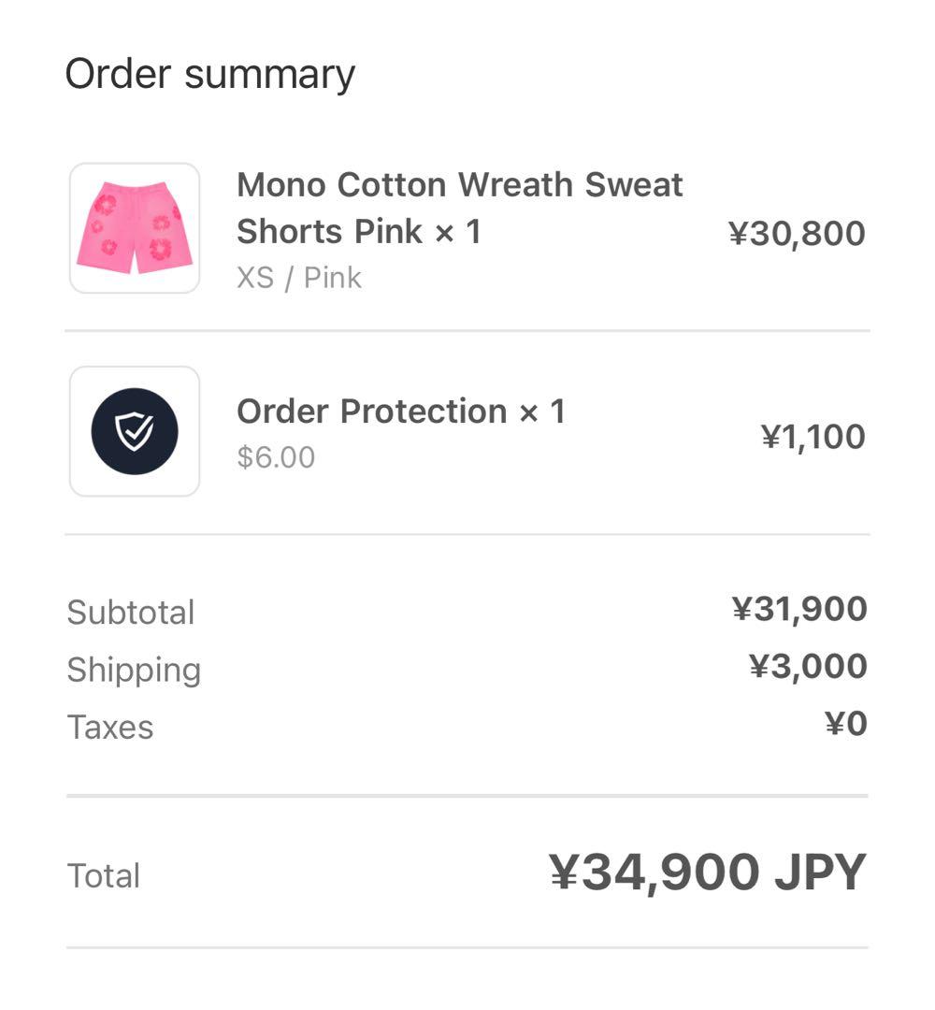Click the Order Protection shield icon
Screen dimensions: 935x1010
[x=135, y=431]
